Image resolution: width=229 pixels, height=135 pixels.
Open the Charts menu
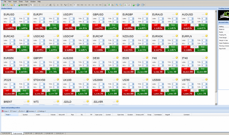point(21,1)
